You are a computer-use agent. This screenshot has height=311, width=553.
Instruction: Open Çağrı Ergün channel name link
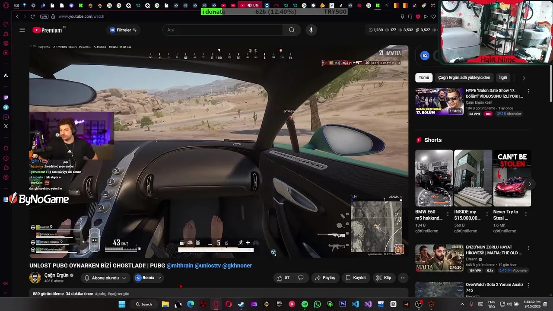tap(56, 275)
